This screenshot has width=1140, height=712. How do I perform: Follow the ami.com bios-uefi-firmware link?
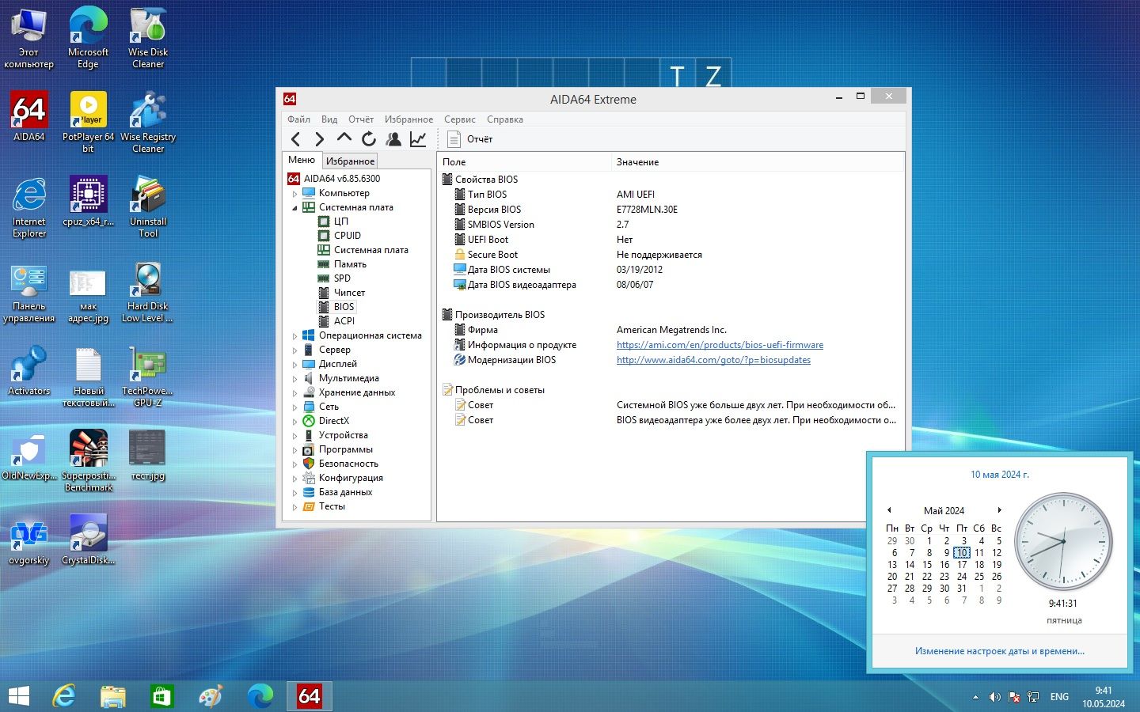(720, 345)
